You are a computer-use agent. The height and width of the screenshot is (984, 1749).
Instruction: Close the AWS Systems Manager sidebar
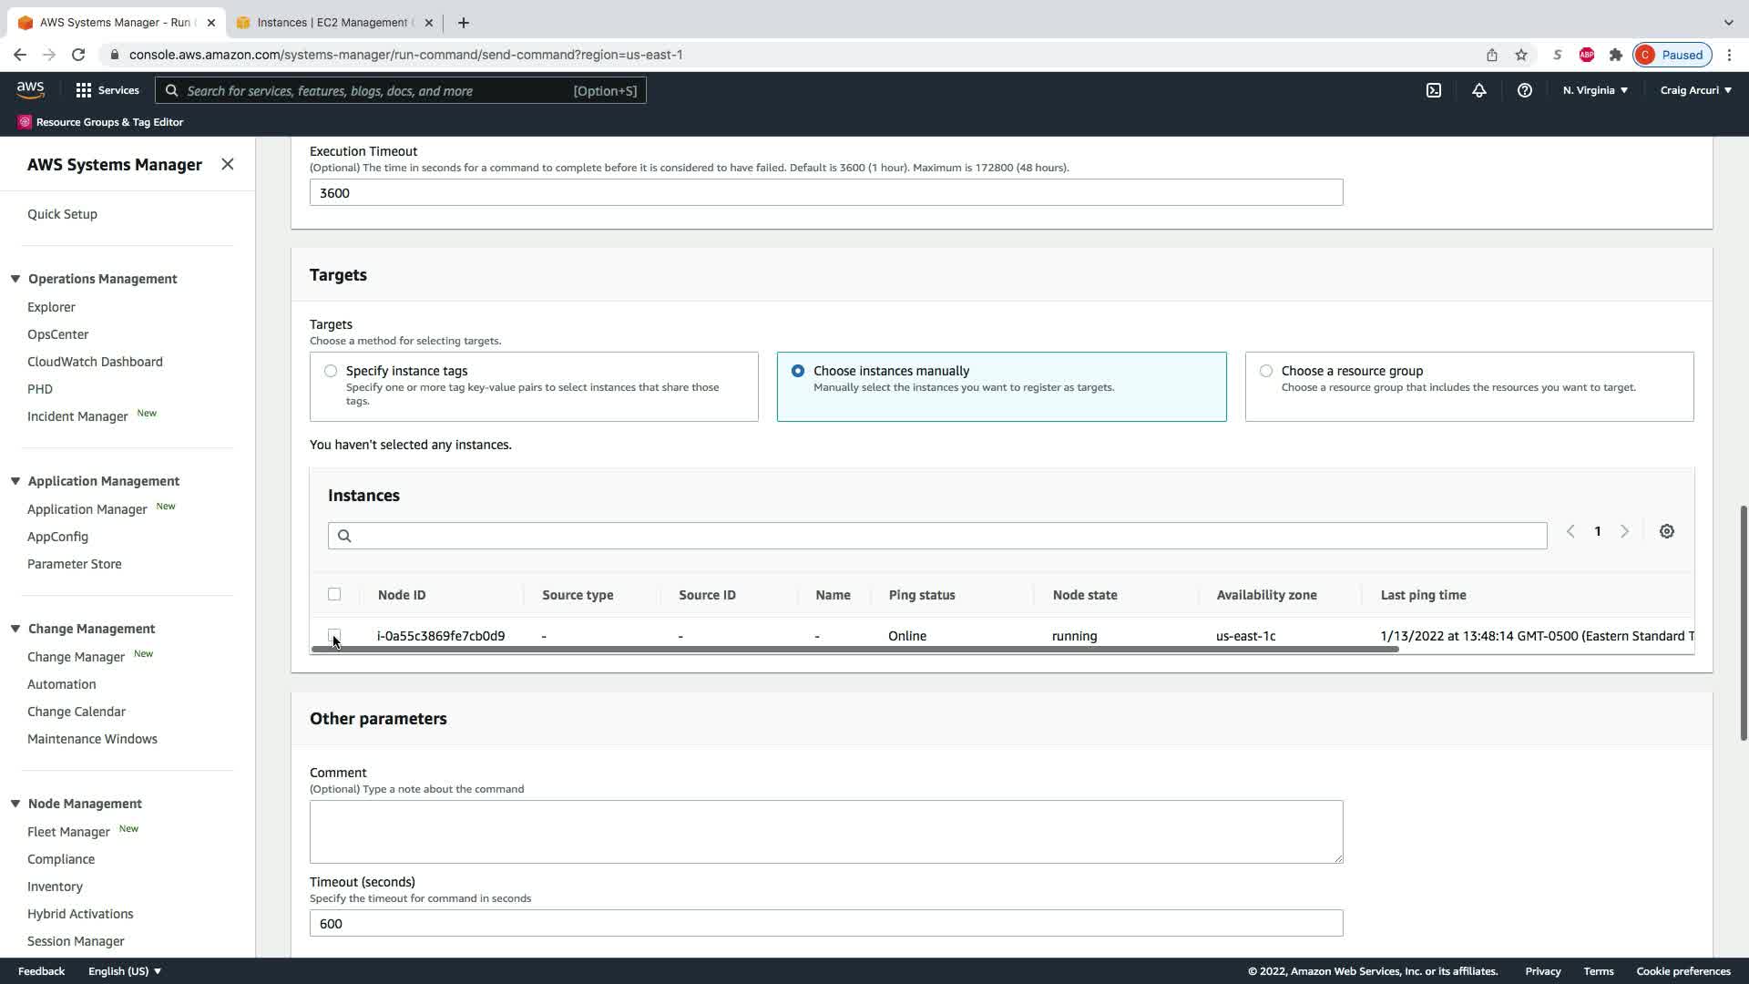(227, 164)
